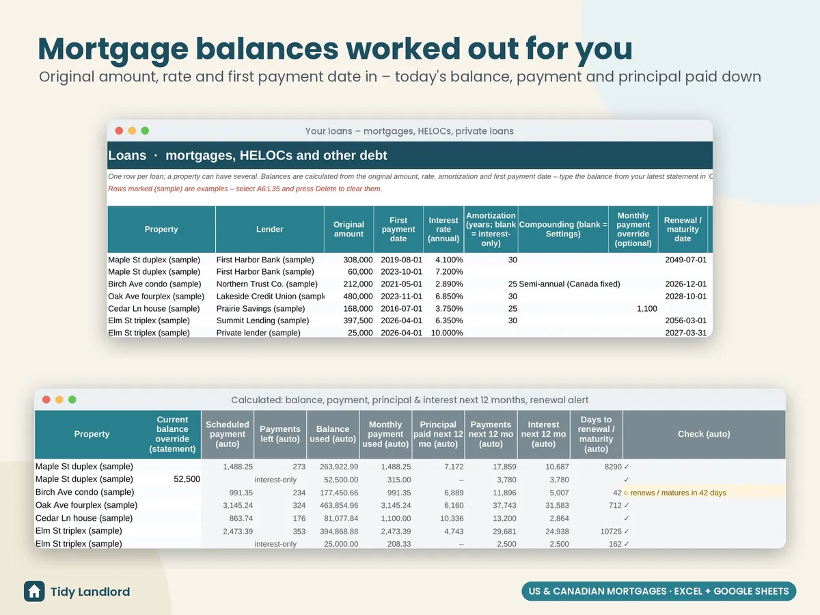The width and height of the screenshot is (820, 615).
Task: Select the Payments left (auto) header
Action: coord(280,435)
